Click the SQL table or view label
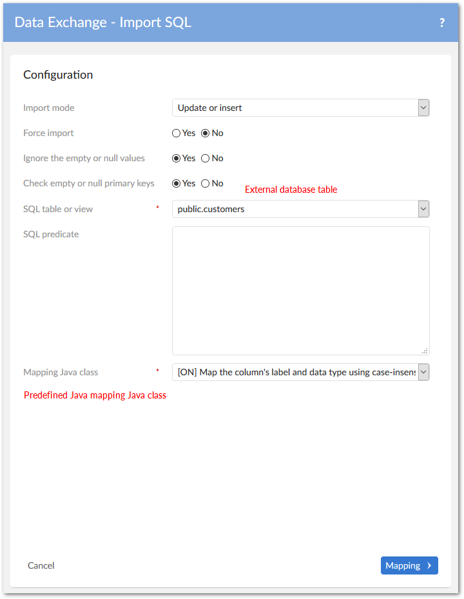 tap(58, 209)
